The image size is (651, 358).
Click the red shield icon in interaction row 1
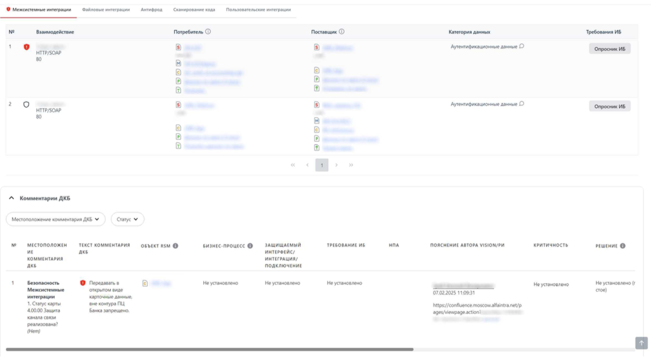(26, 47)
